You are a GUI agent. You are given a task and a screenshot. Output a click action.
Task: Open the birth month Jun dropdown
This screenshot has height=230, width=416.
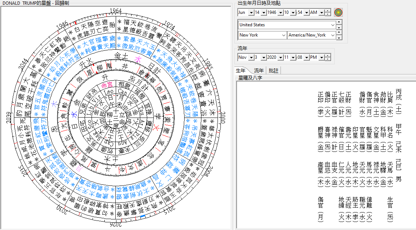pyautogui.click(x=251, y=12)
